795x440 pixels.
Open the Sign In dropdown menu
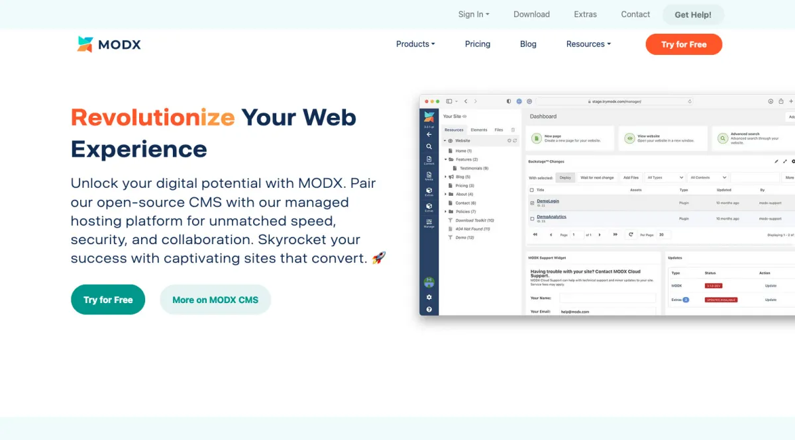click(474, 14)
